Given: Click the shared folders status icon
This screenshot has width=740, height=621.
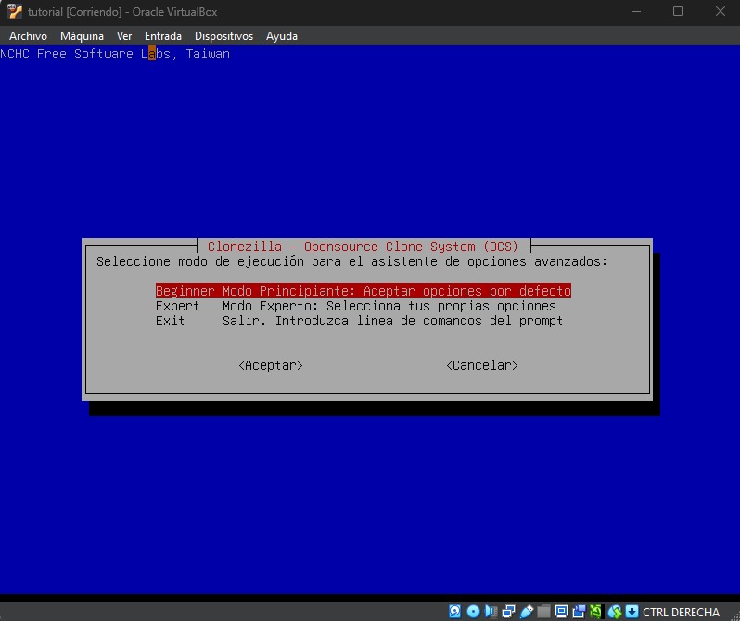Looking at the screenshot, I should point(543,612).
